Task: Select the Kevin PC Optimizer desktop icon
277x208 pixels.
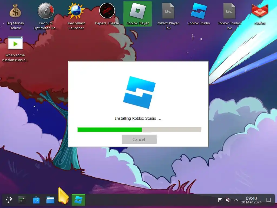Action: [46, 16]
